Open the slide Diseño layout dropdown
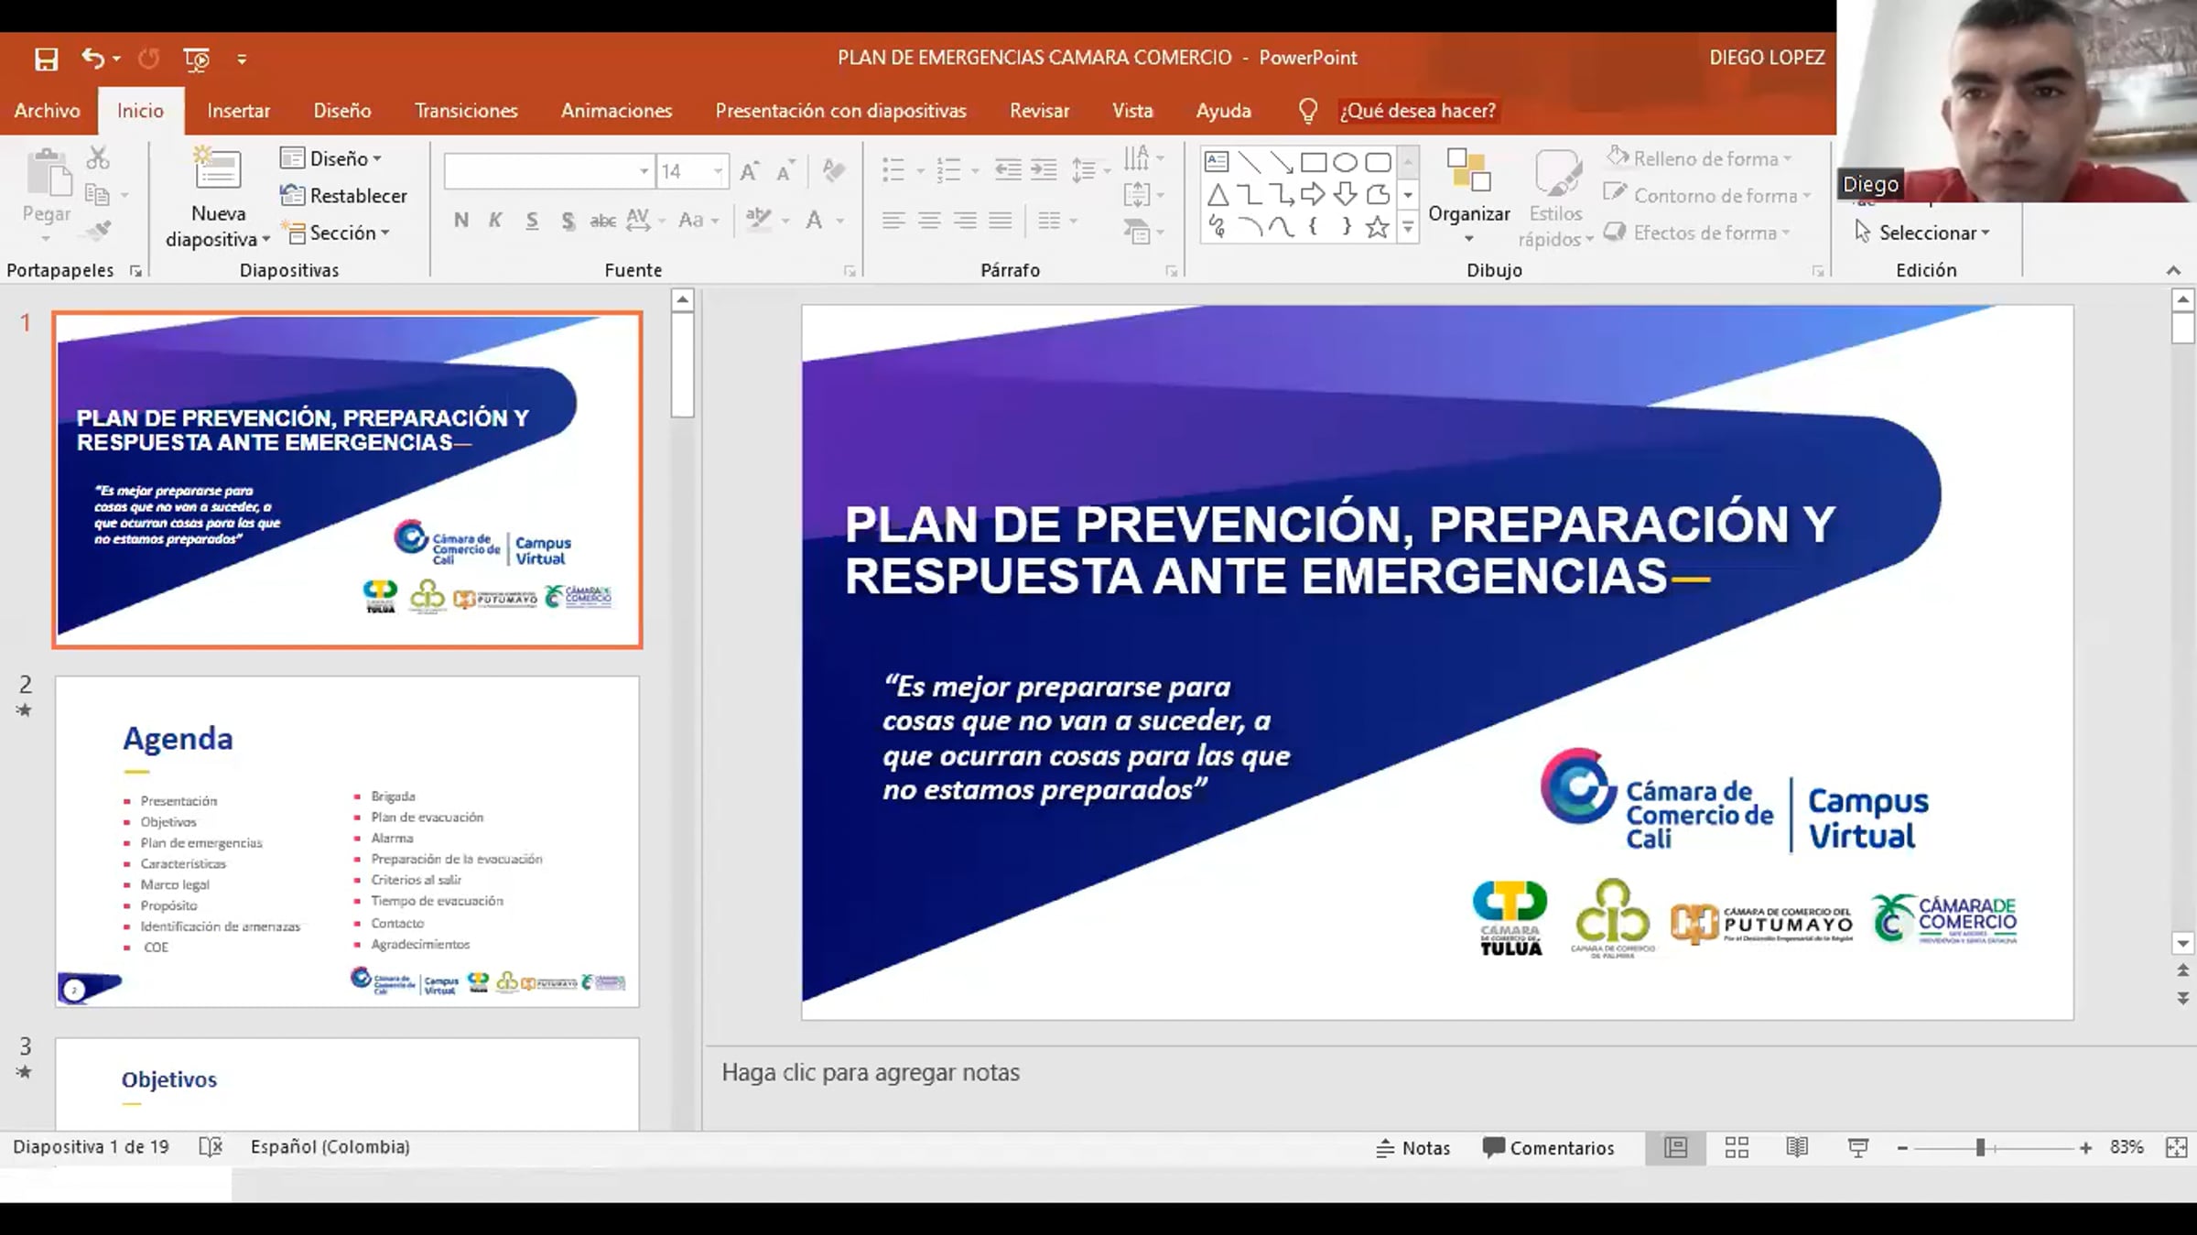 pyautogui.click(x=331, y=158)
